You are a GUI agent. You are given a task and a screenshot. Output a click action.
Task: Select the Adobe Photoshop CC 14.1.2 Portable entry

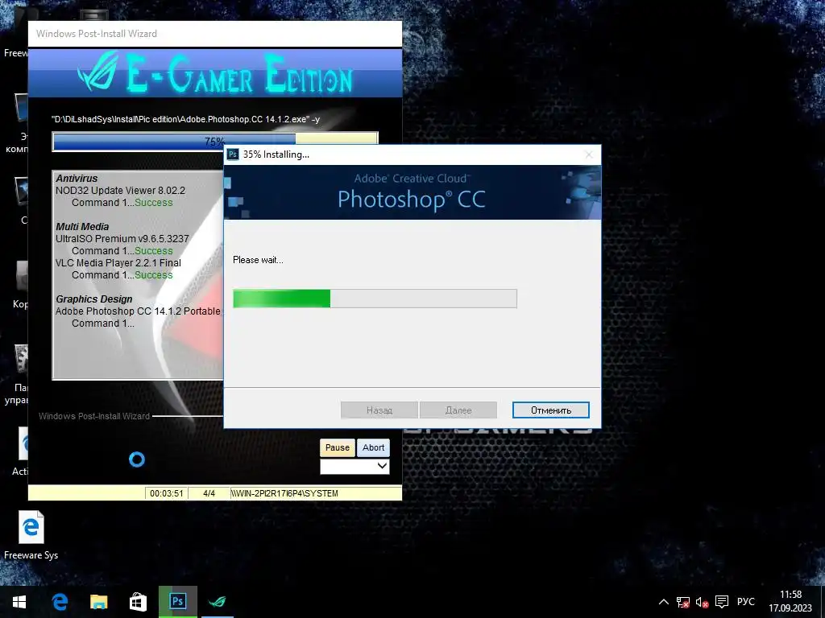pos(138,311)
